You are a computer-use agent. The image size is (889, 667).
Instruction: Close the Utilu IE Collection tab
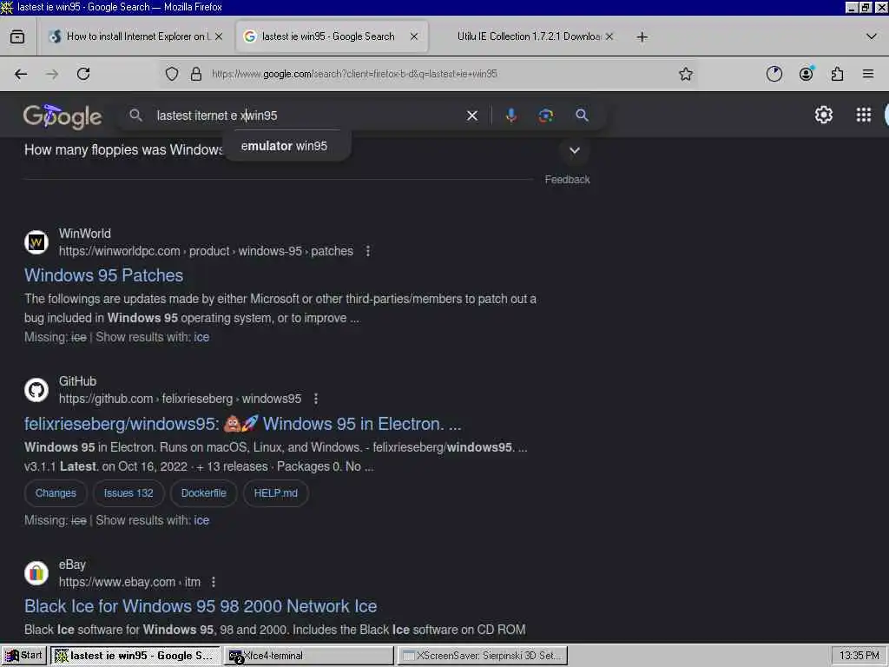(x=609, y=36)
